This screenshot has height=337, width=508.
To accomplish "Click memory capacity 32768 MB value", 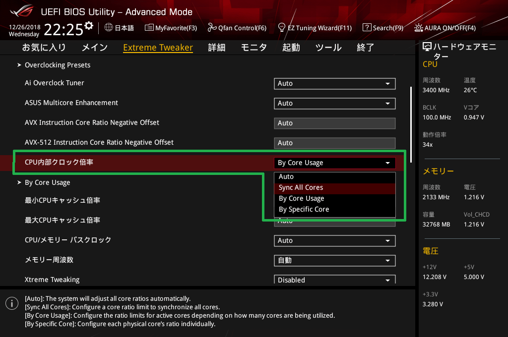I will tap(436, 225).
